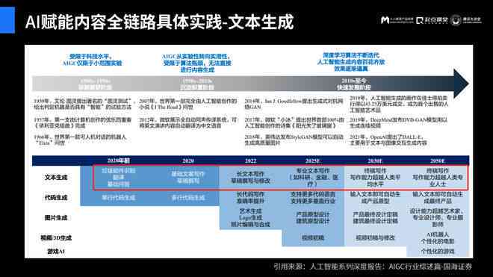
Task: Click the 2014年 Goodfellow GAN entry
Action: click(x=294, y=104)
